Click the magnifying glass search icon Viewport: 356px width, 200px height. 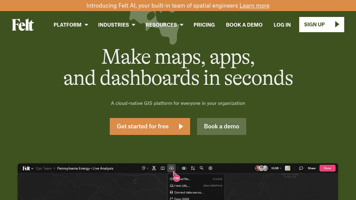202,168
